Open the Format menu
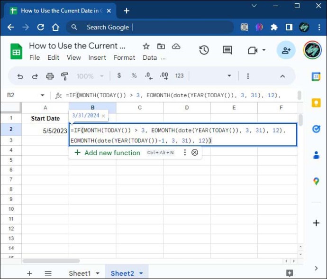The width and height of the screenshot is (327, 279). point(124,57)
